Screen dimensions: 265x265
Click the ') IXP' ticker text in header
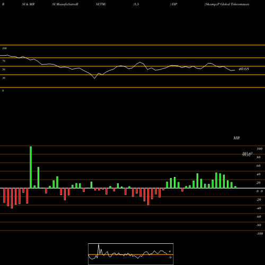[173, 4]
